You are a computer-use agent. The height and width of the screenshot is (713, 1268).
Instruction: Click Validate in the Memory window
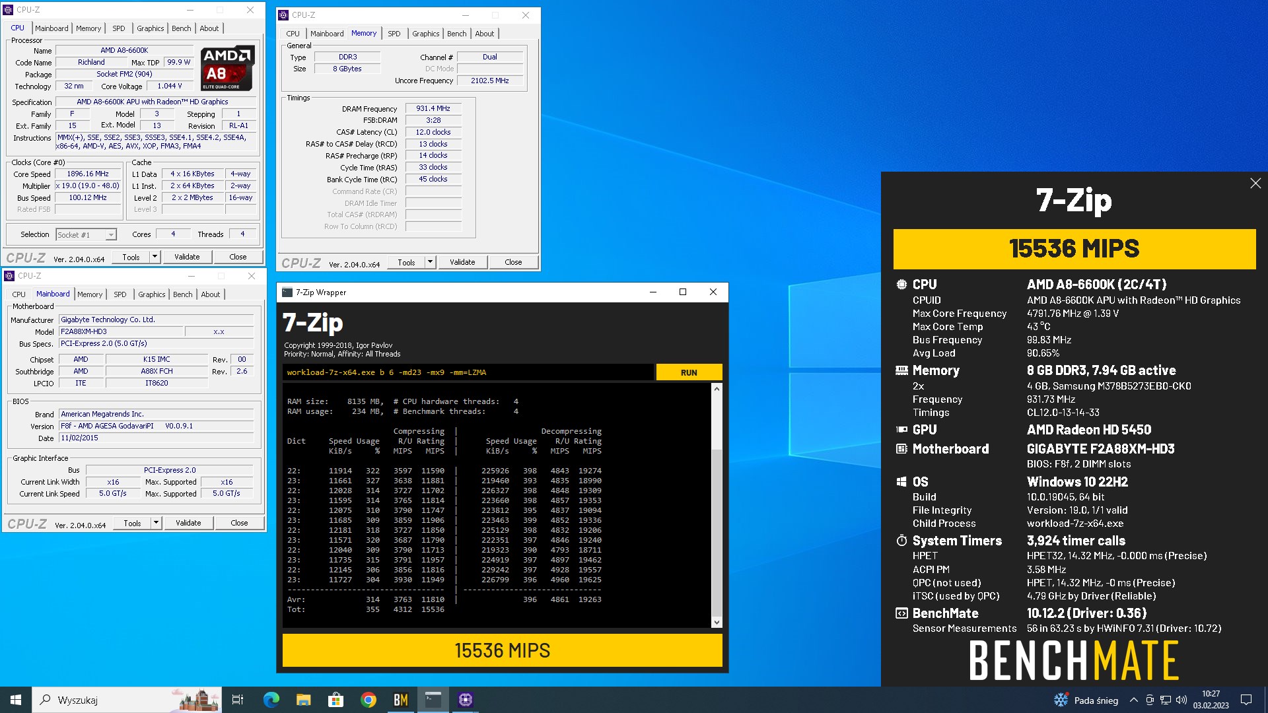tap(462, 262)
